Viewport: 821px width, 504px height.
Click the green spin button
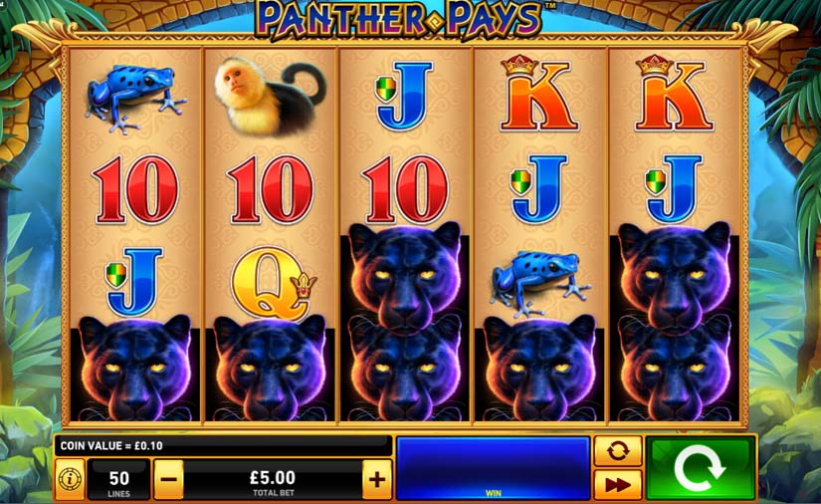point(701,468)
